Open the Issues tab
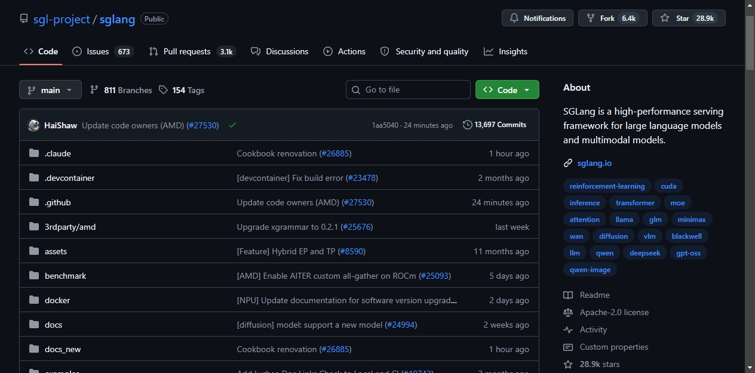 [102, 51]
